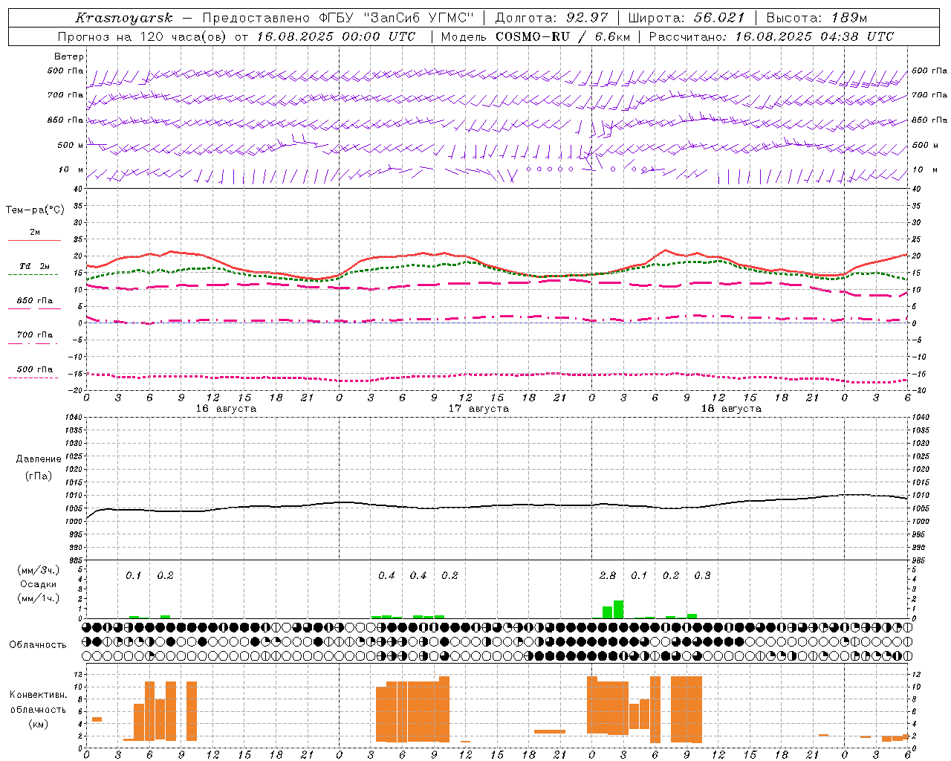This screenshot has width=951, height=761.
Task: Click the latitude value "56.021"
Action: [719, 18]
